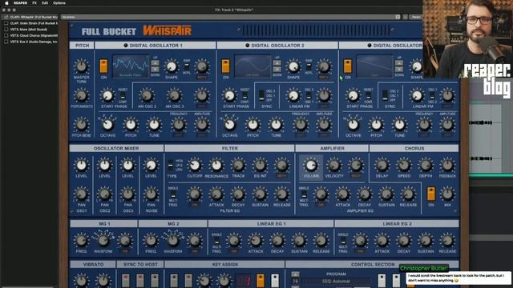Toggle Filter EG SINGLE/MULTI trigger switch

pyautogui.click(x=173, y=195)
